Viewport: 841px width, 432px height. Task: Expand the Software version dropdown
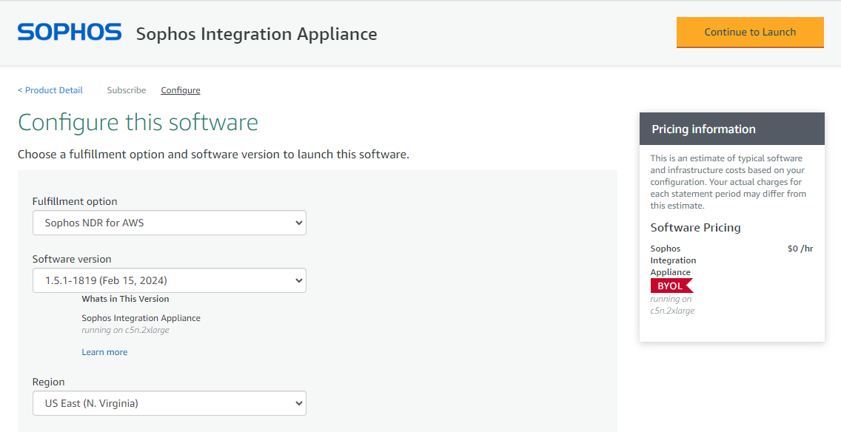click(169, 280)
